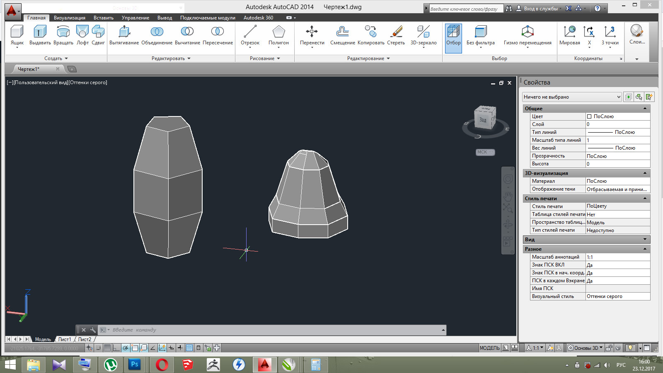This screenshot has height=373, width=663.
Task: Activate the Перенести (Move) tool
Action: (312, 35)
